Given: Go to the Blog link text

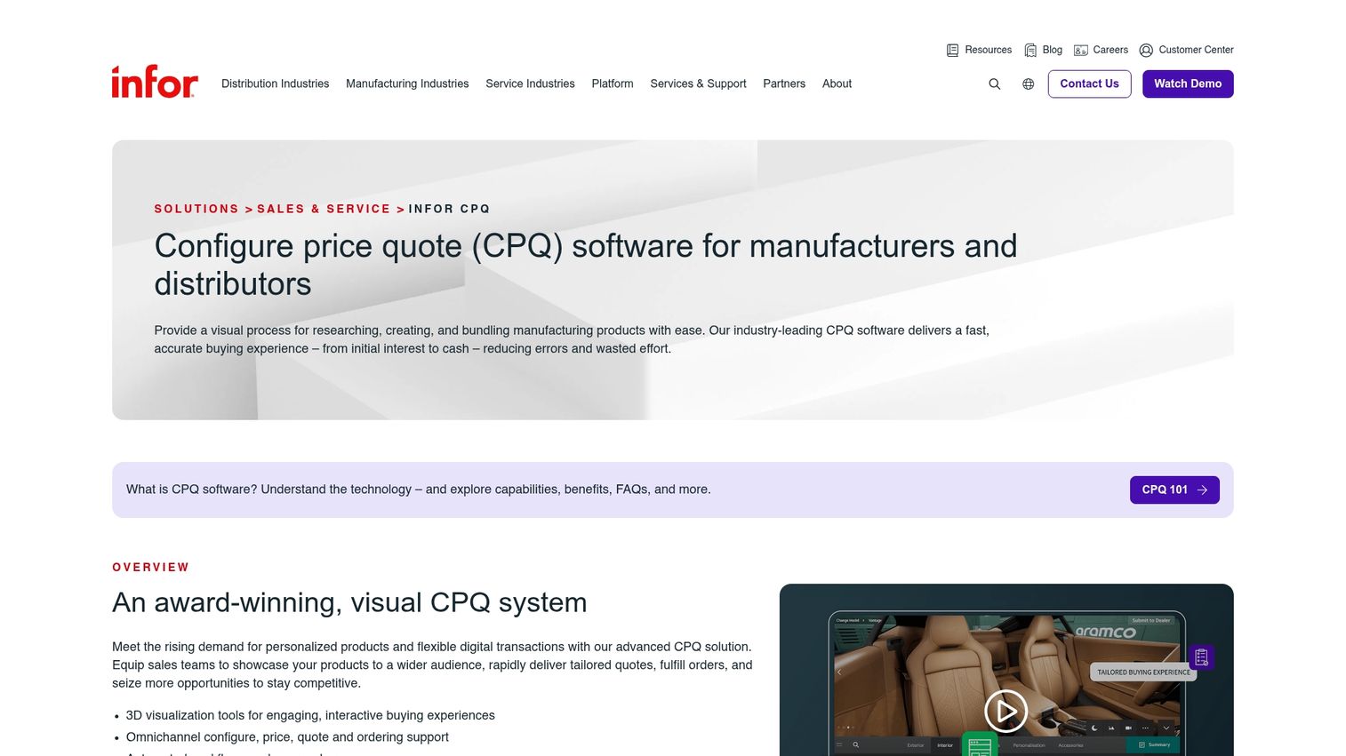Looking at the screenshot, I should 1053,50.
